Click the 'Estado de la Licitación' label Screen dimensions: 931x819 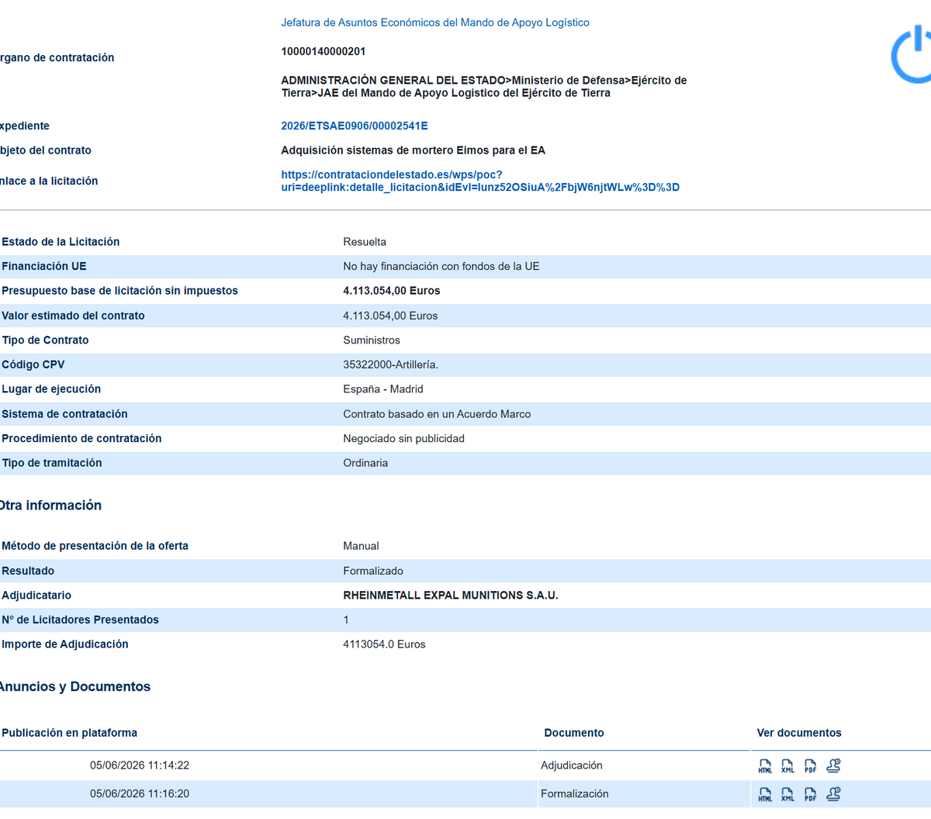click(x=61, y=242)
